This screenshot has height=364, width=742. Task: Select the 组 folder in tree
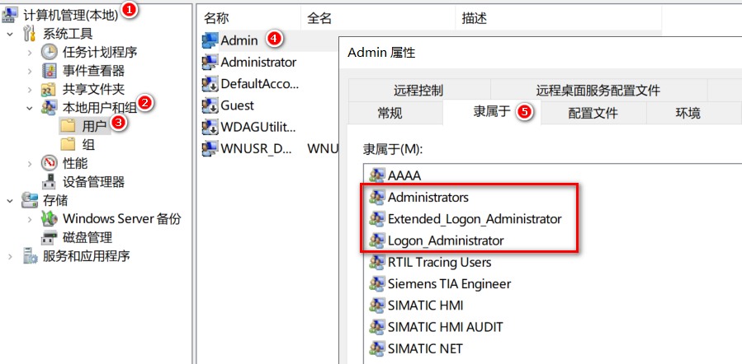pos(88,144)
